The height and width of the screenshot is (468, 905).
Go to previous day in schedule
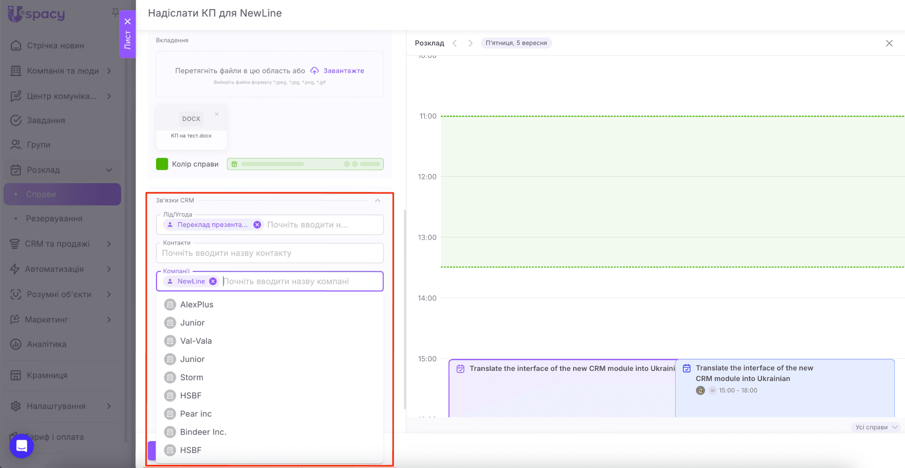(455, 43)
